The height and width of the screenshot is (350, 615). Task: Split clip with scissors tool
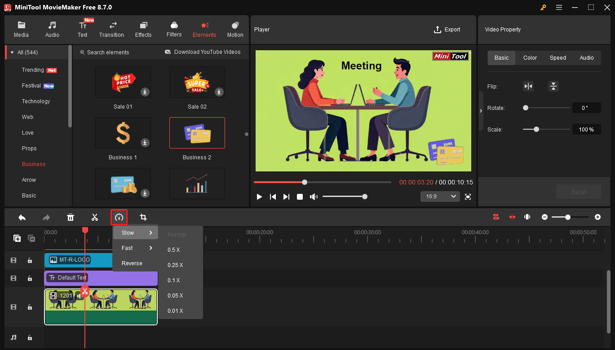[95, 218]
